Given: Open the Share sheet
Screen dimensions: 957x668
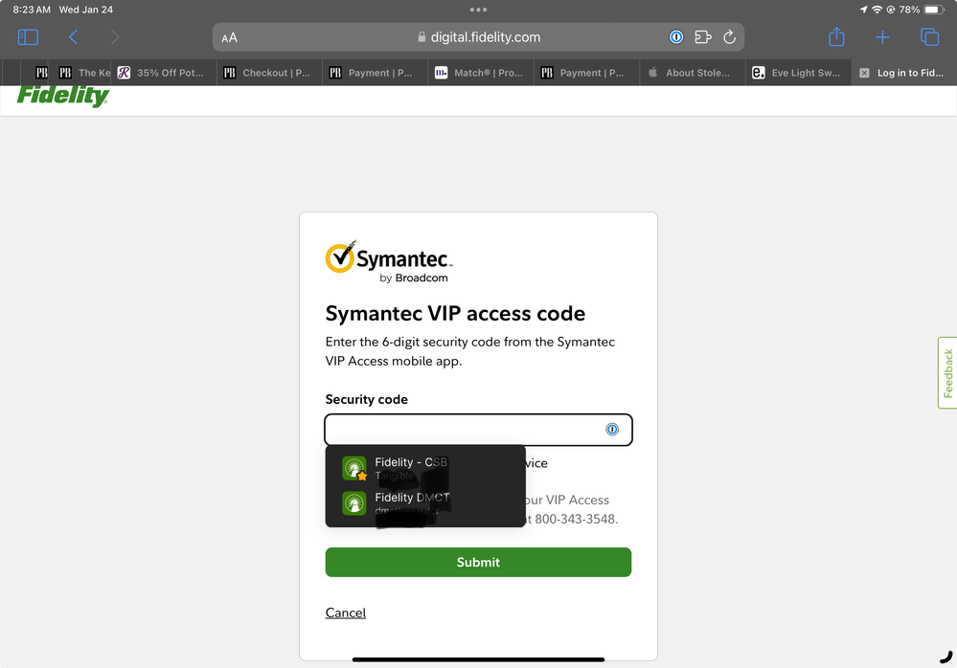Looking at the screenshot, I should tap(836, 37).
